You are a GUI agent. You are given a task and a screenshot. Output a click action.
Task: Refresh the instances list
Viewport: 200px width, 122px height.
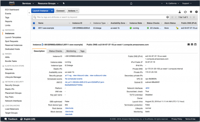pyautogui.click(x=185, y=12)
